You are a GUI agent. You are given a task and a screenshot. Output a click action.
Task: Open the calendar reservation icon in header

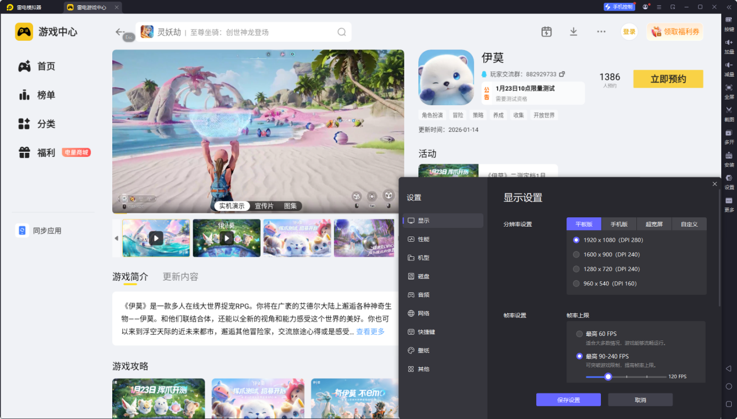click(x=546, y=31)
